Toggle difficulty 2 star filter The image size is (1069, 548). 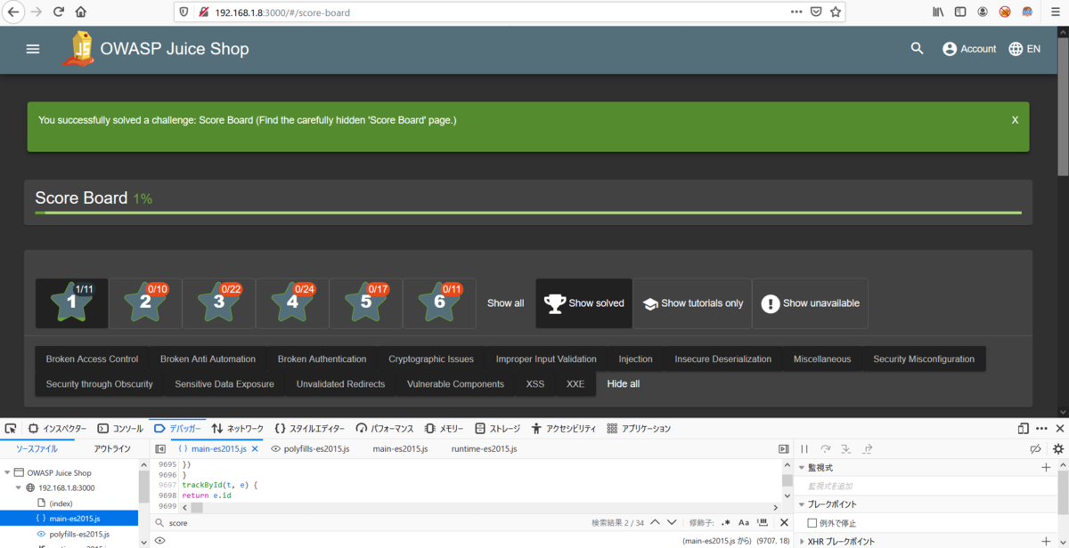click(145, 303)
